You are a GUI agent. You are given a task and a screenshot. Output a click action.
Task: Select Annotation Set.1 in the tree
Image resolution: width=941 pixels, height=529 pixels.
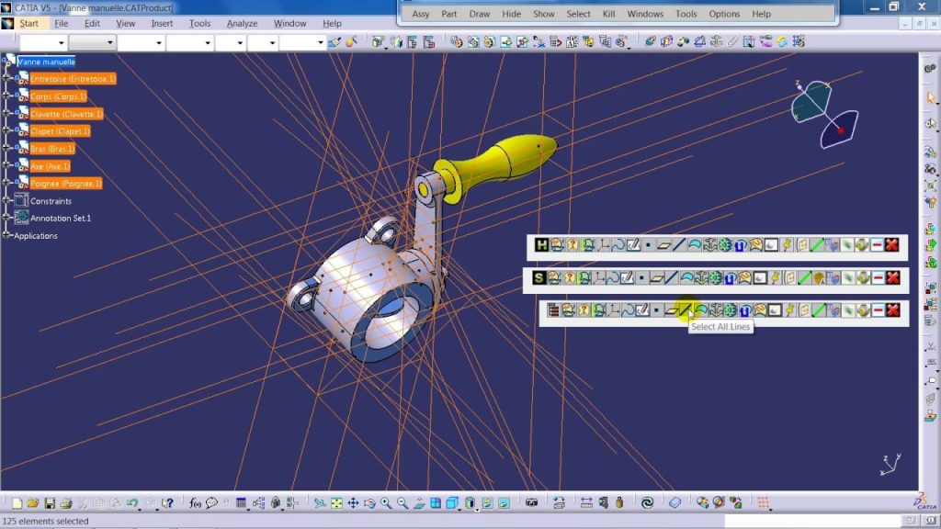(x=61, y=219)
